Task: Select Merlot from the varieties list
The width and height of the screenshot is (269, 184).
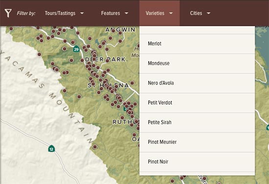Action: coord(197,44)
